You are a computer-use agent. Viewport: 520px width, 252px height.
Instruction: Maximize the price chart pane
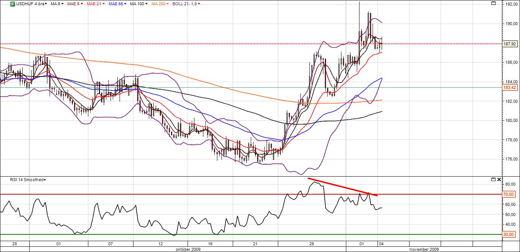pyautogui.click(x=493, y=3)
